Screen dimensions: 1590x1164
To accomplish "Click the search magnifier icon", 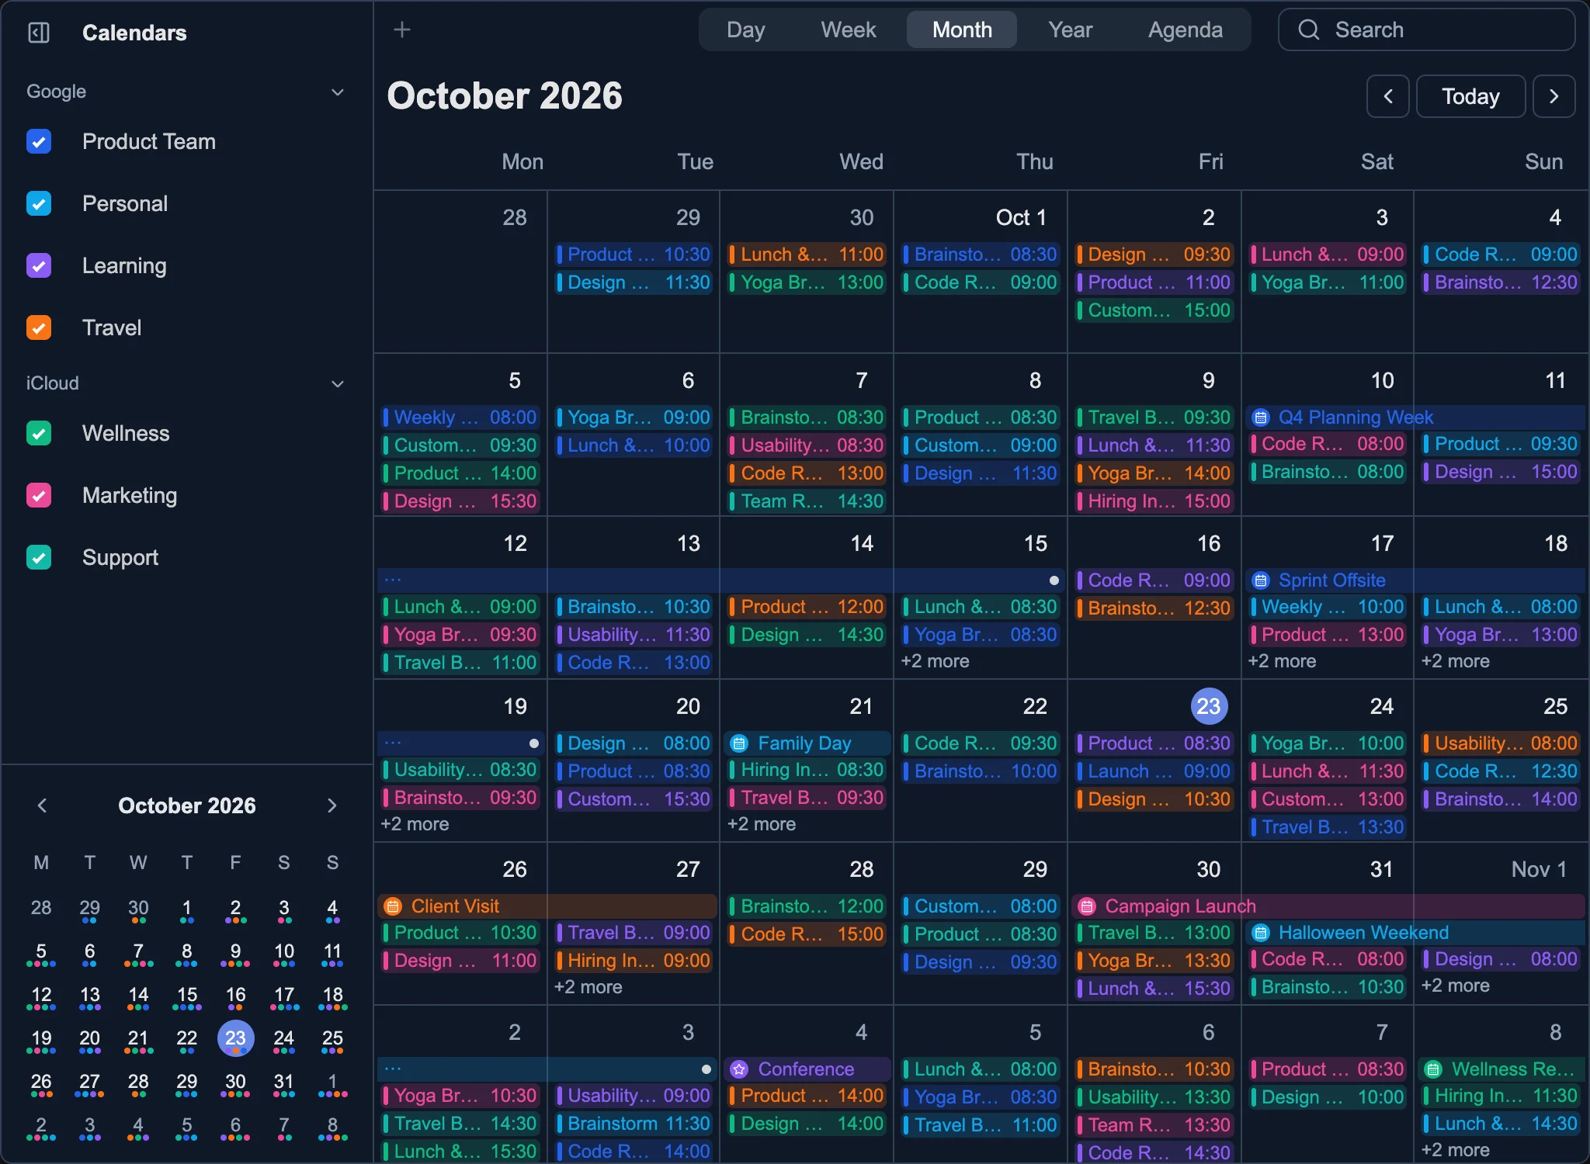I will coord(1309,29).
